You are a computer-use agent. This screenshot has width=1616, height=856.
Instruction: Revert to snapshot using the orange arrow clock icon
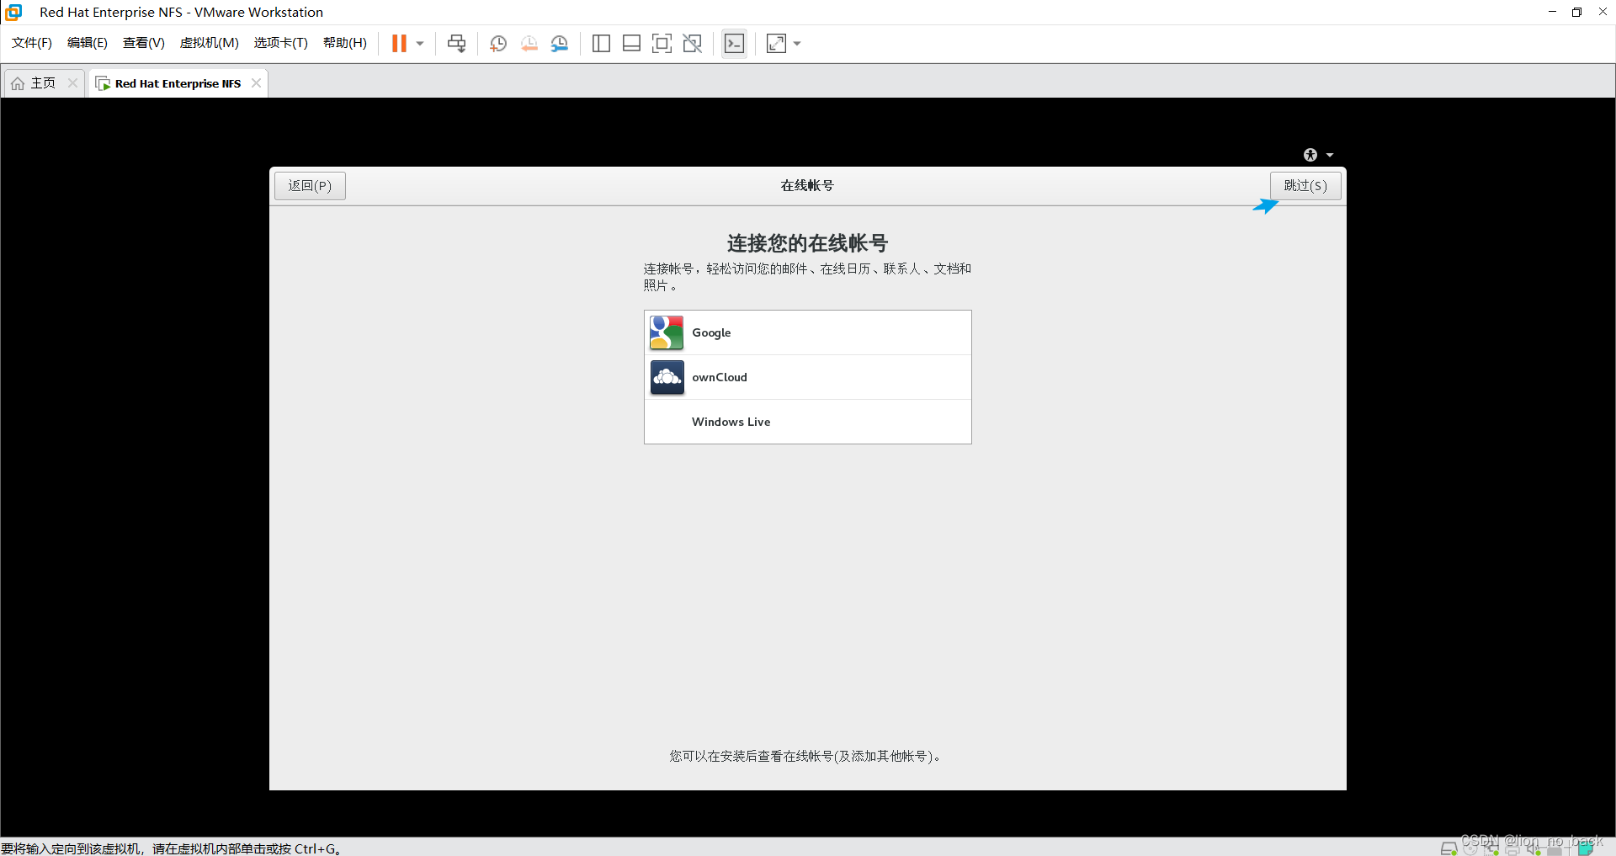tap(529, 44)
